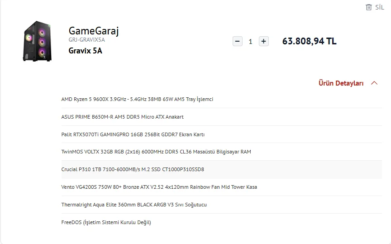
Task: Decrease quantity with the minus button
Action: (x=238, y=41)
